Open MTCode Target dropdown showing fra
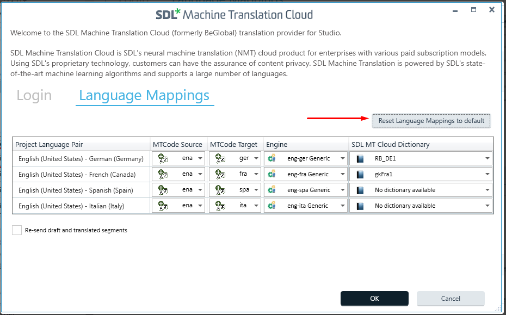Image resolution: width=506 pixels, height=315 pixels. tap(256, 174)
